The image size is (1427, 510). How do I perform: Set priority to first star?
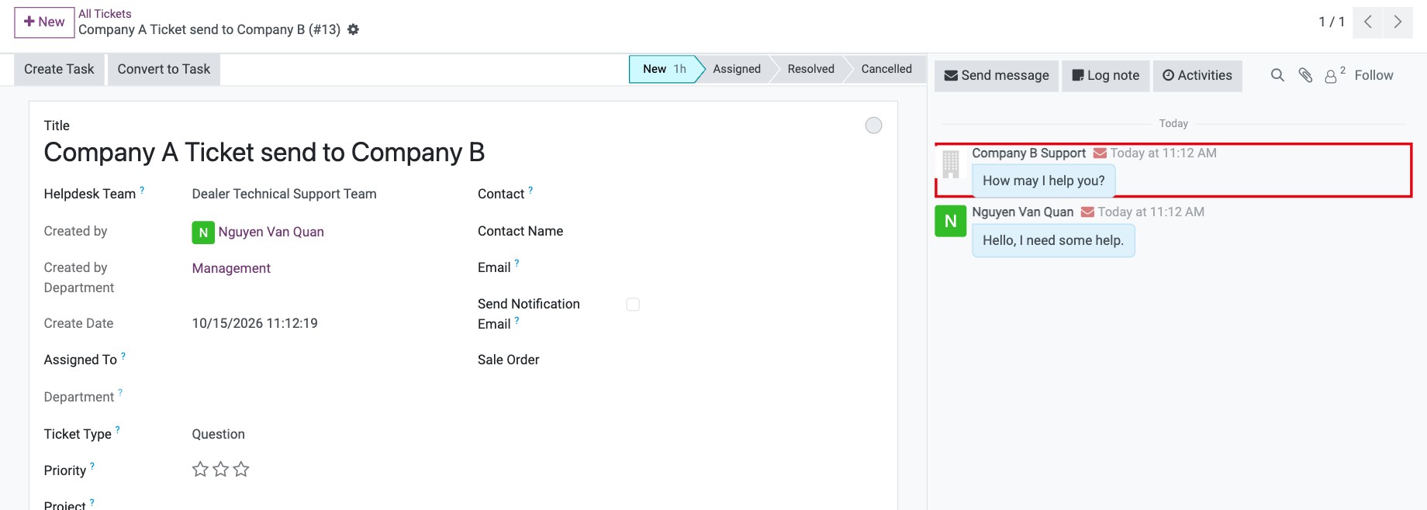[200, 469]
